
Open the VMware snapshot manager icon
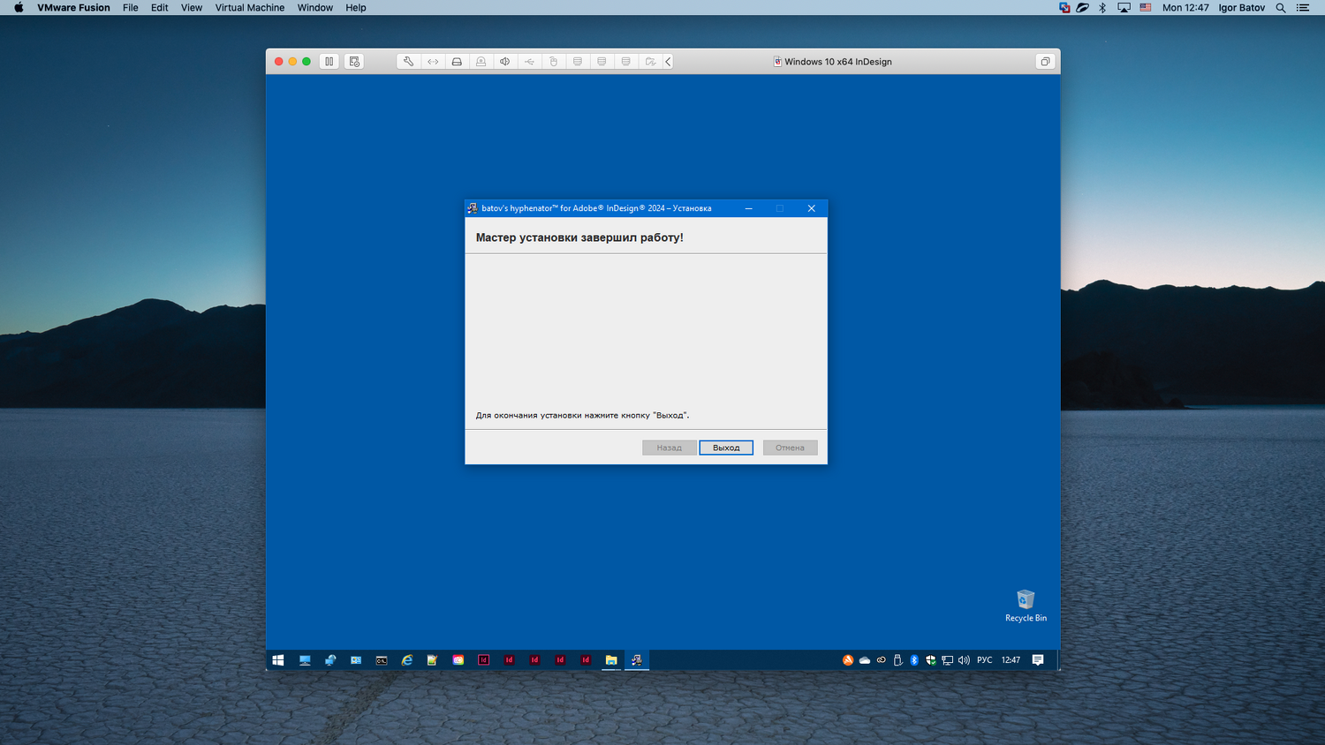point(354,62)
